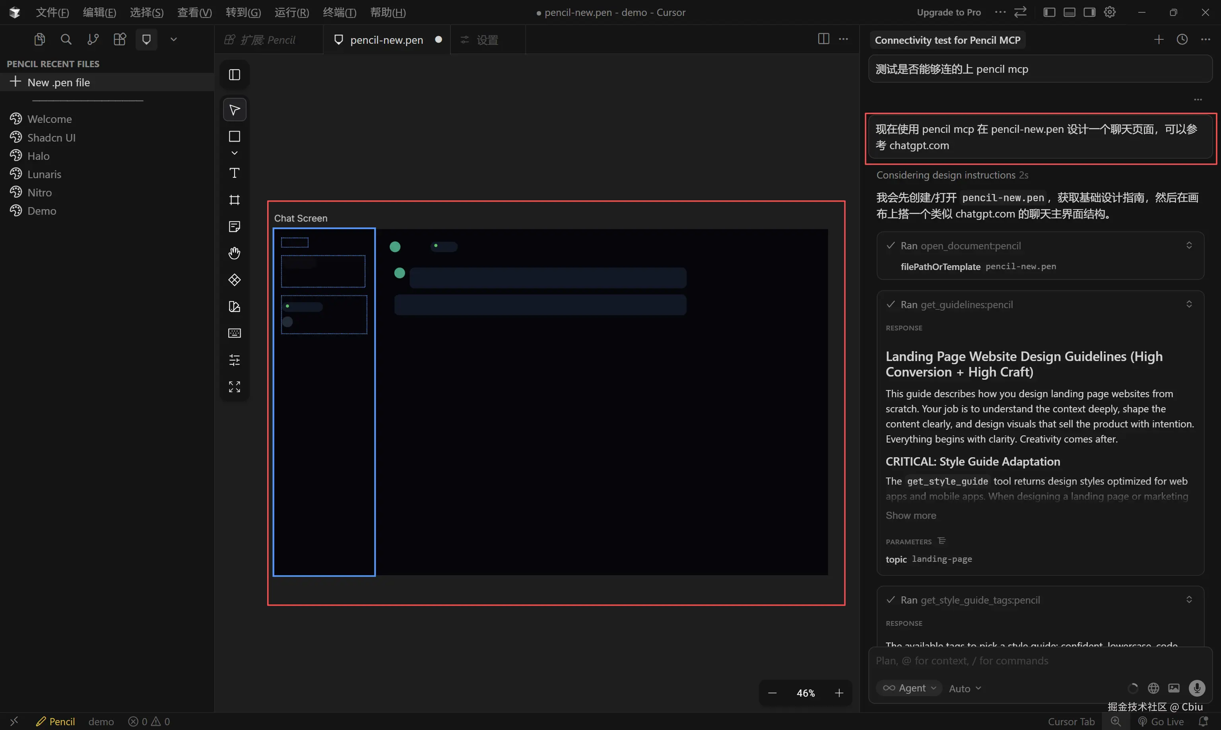Select the Text tool in Pencil toolbar
The image size is (1221, 730).
pyautogui.click(x=235, y=173)
